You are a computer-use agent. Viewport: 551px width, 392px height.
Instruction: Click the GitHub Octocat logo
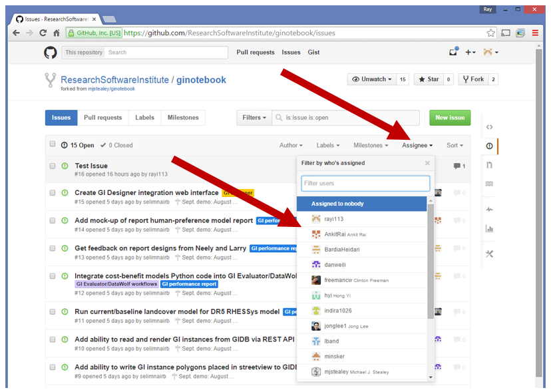(51, 53)
